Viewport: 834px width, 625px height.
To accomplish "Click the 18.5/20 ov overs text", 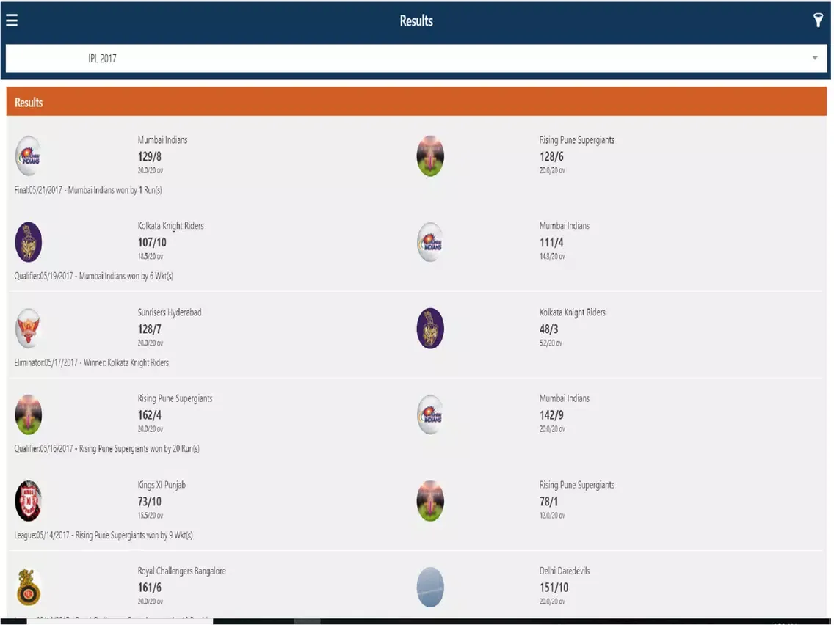I will click(150, 257).
